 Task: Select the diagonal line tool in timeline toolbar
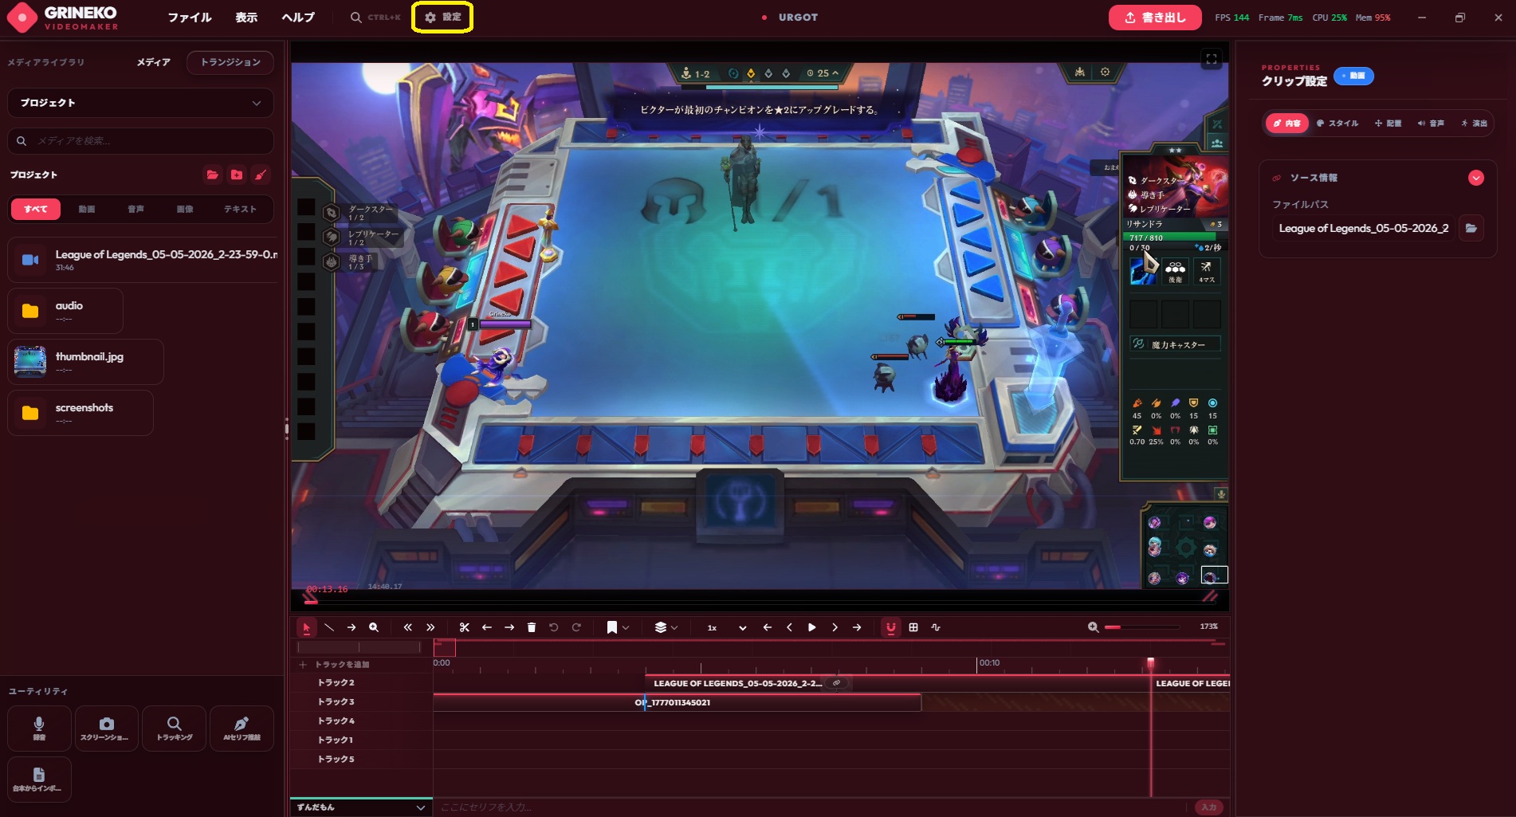coord(329,628)
